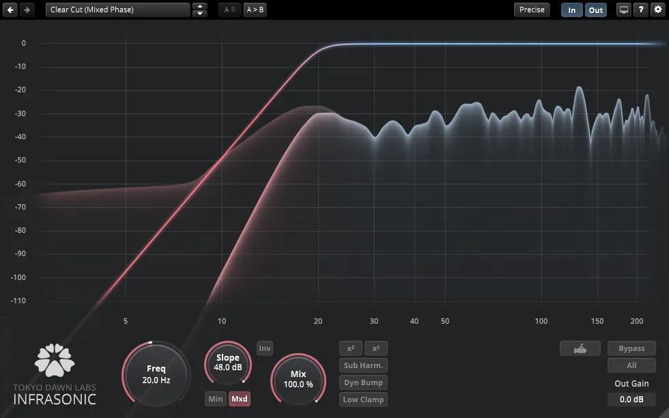The height and width of the screenshot is (418, 669).
Task: Click the Slope knob
Action: click(228, 363)
